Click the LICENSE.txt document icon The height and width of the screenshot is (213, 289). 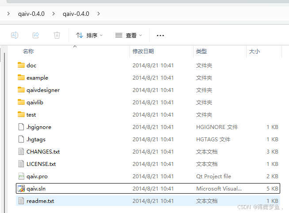pyautogui.click(x=21, y=164)
